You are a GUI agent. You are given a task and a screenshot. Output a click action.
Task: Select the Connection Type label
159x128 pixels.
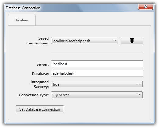[x=34, y=95]
